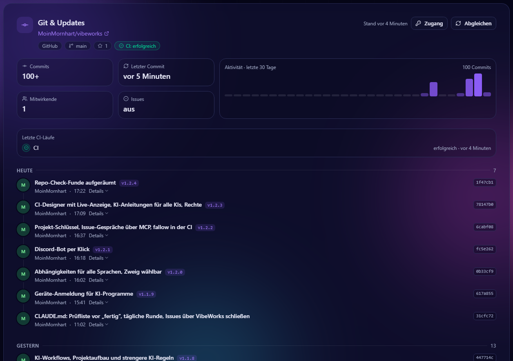The width and height of the screenshot is (513, 361).
Task: Click the refresh icon in the Abgleichen button
Action: (x=458, y=23)
